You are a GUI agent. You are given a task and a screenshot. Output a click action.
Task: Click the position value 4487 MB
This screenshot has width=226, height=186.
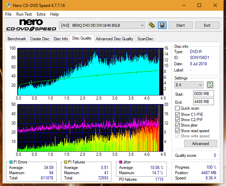(x=209, y=173)
